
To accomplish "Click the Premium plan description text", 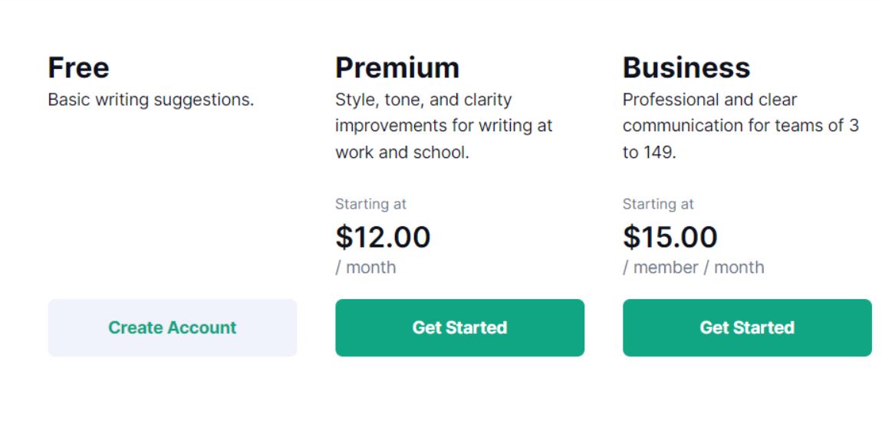I will (x=443, y=125).
